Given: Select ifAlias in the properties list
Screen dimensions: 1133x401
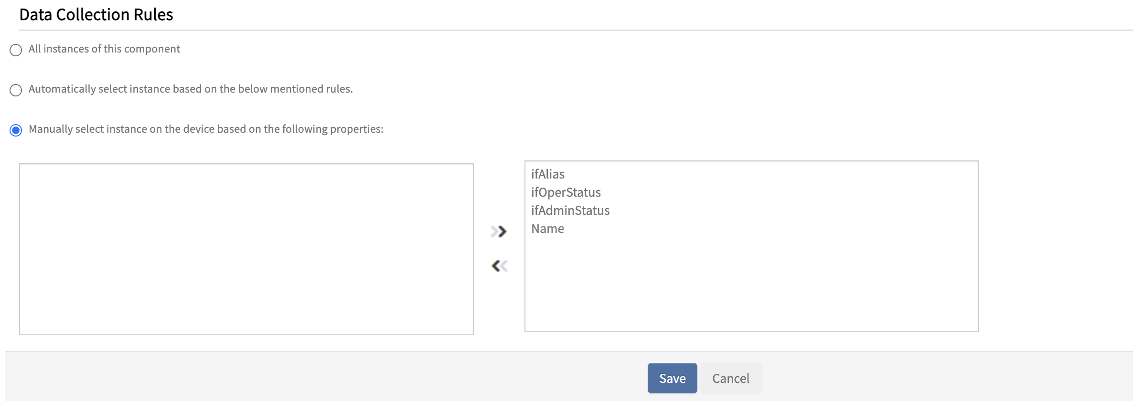Looking at the screenshot, I should tap(548, 174).
